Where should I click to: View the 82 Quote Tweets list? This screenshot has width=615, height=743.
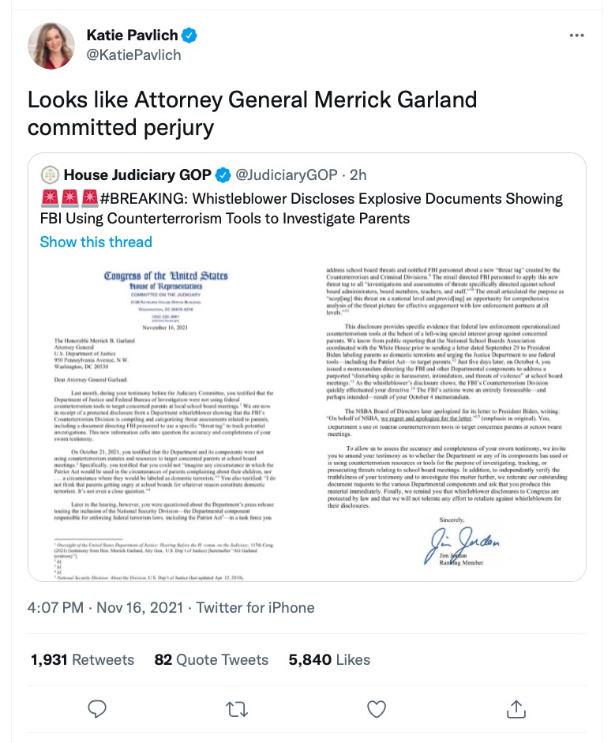(212, 659)
